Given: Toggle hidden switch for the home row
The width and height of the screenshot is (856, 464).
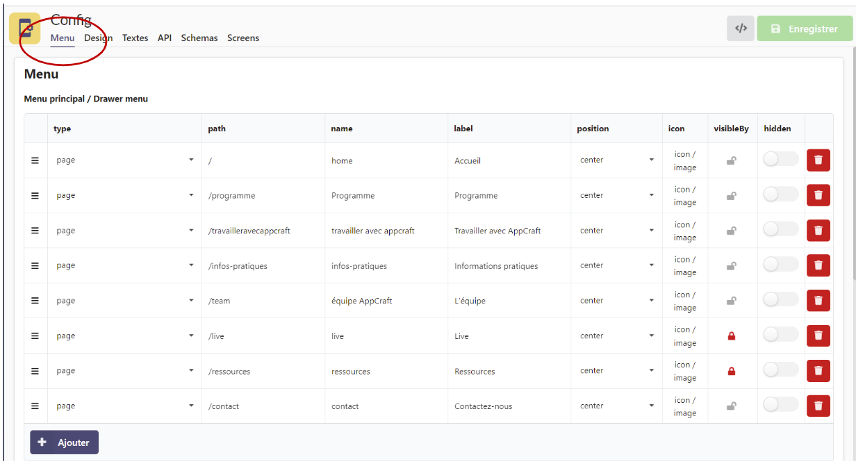Looking at the screenshot, I should click(780, 160).
